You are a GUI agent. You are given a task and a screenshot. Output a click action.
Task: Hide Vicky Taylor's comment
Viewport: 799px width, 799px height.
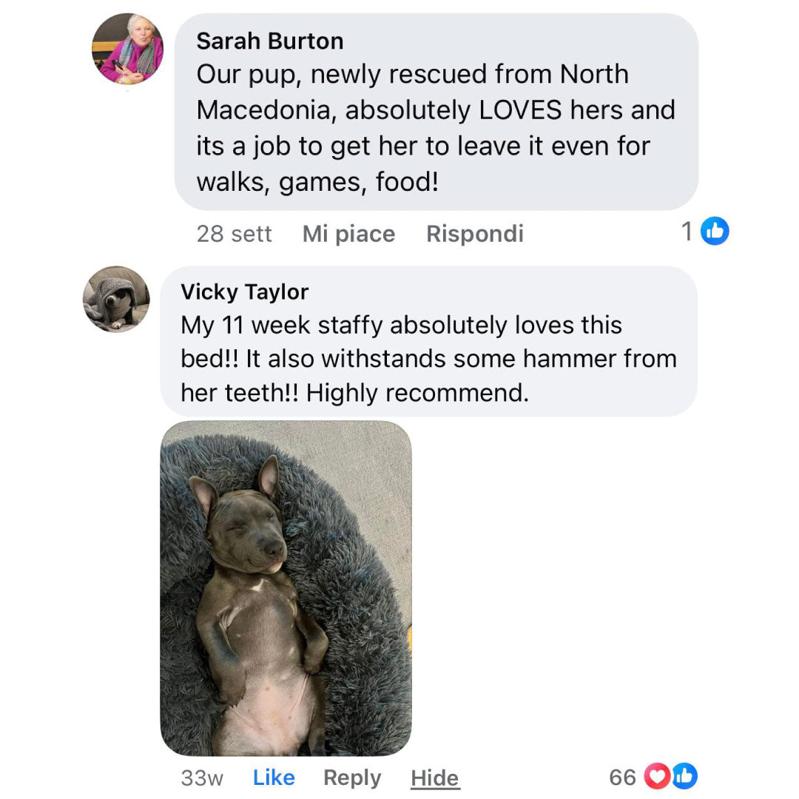435,778
